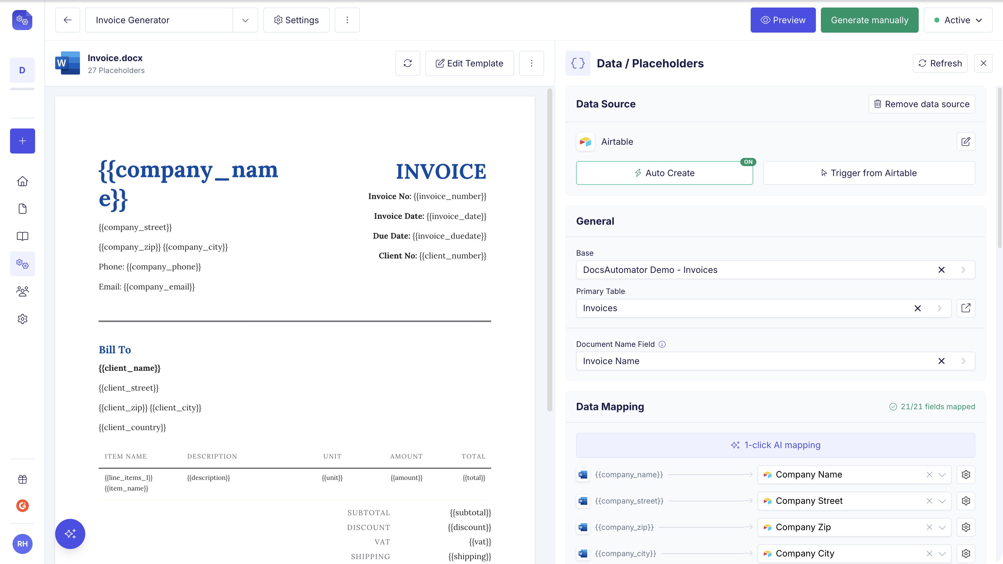1003x564 pixels.
Task: Open settings for Company Name mapping
Action: click(x=966, y=474)
